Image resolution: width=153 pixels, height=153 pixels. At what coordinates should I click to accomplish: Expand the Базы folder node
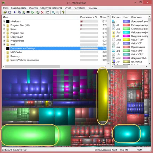[4, 29]
